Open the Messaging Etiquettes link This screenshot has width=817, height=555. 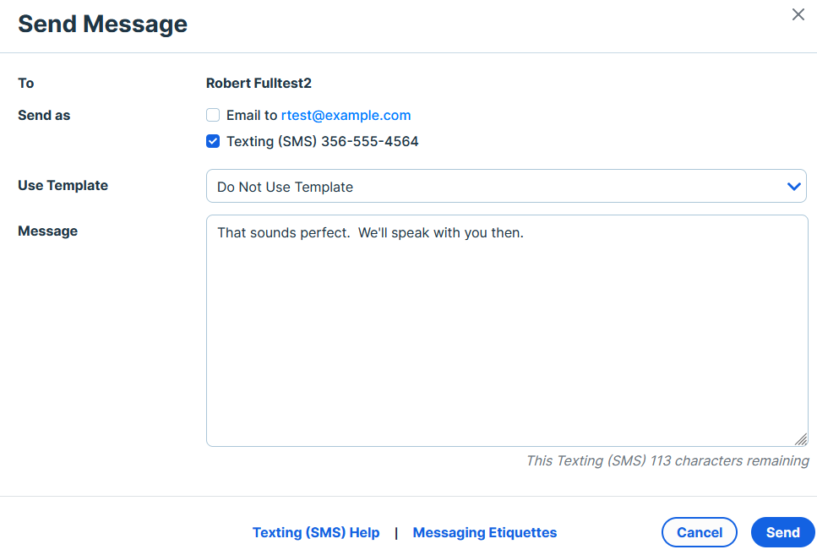pyautogui.click(x=485, y=532)
